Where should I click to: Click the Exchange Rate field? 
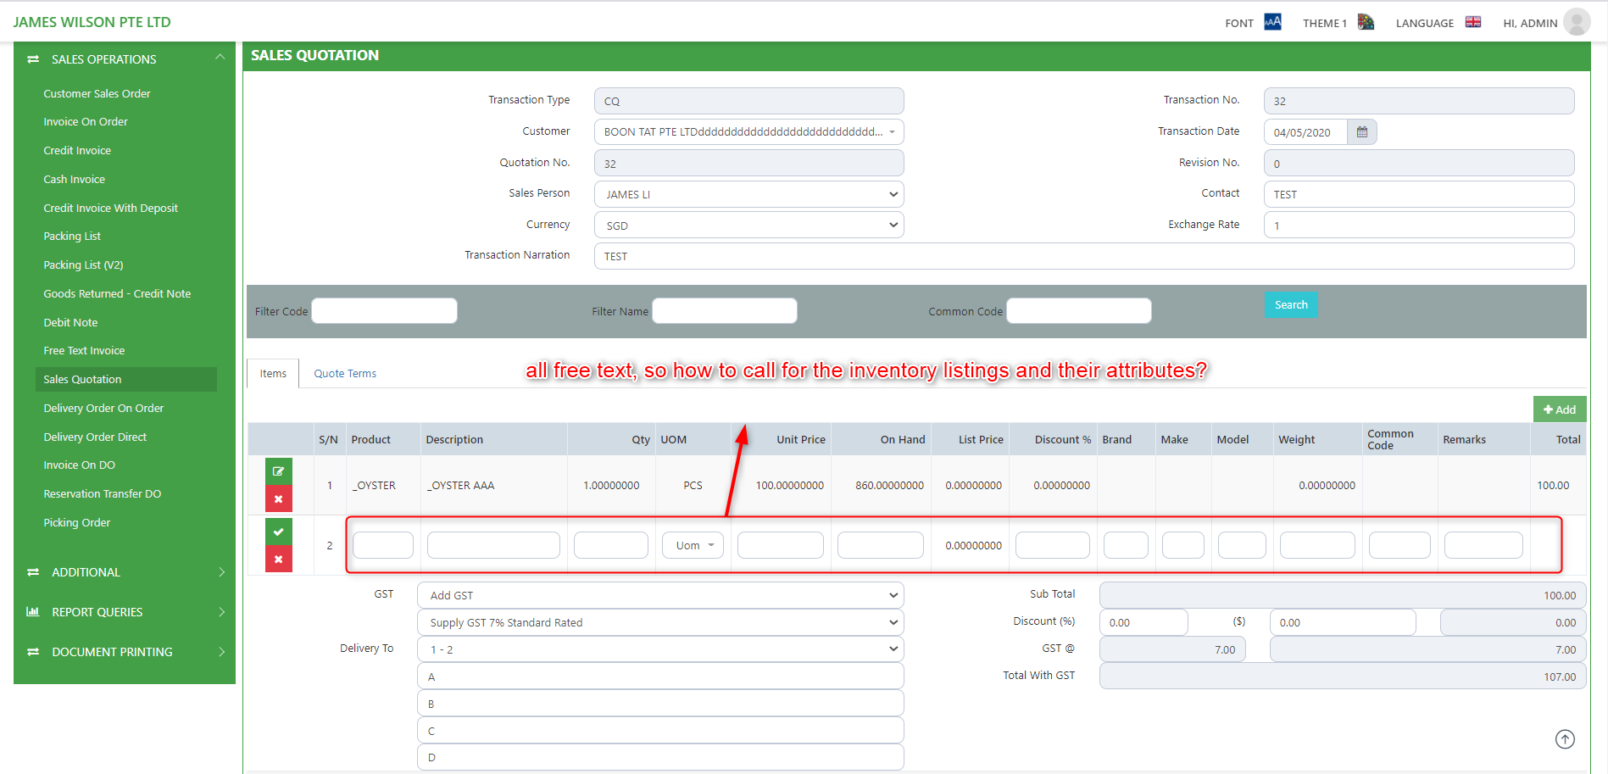click(x=1418, y=226)
